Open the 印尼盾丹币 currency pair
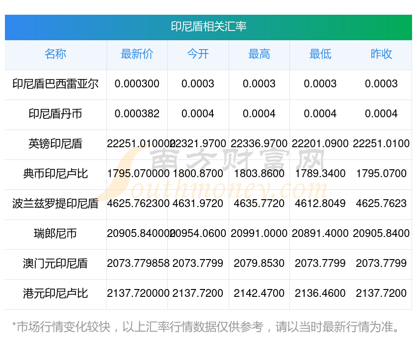Screen dimensions: 417x342 (55, 114)
